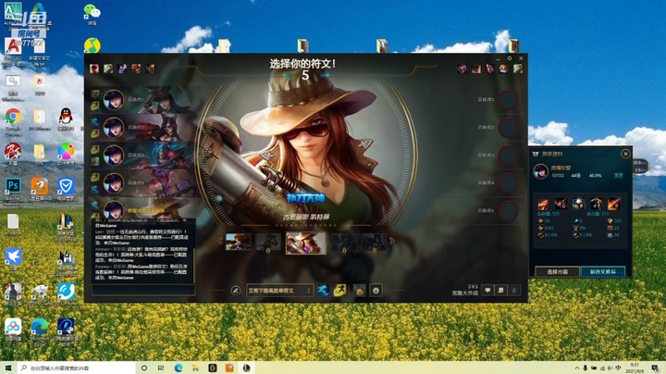Click first banned champion icon top-left
The height and width of the screenshot is (374, 666).
coord(94,69)
